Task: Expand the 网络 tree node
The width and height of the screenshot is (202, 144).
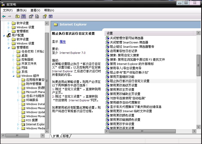Action: click(x=13, y=68)
